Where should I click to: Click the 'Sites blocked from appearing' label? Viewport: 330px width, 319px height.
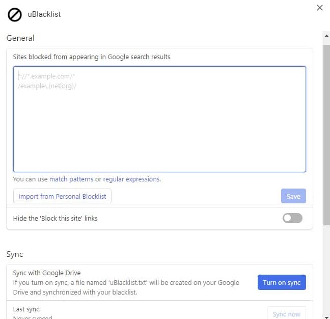click(92, 57)
